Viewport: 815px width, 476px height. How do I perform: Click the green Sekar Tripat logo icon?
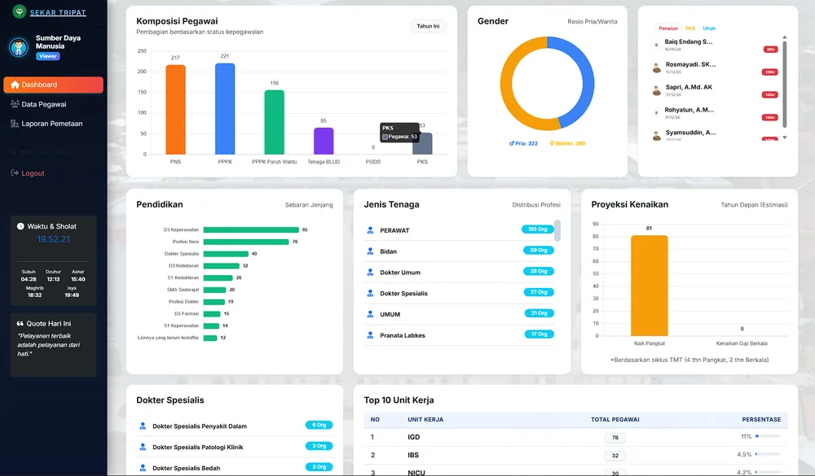pyautogui.click(x=20, y=11)
